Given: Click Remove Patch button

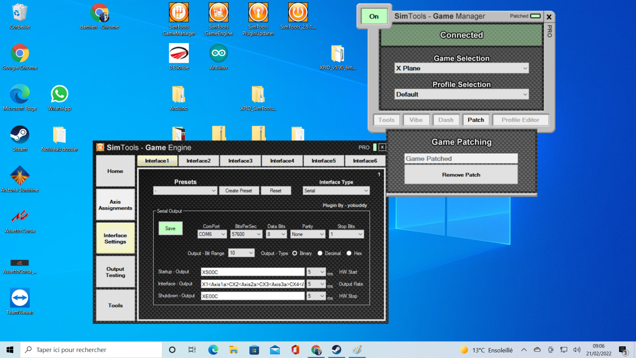Looking at the screenshot, I should click(461, 175).
